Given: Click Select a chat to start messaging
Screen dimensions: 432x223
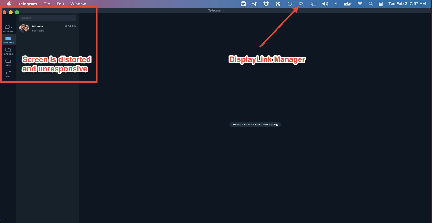Looking at the screenshot, I should (255, 124).
